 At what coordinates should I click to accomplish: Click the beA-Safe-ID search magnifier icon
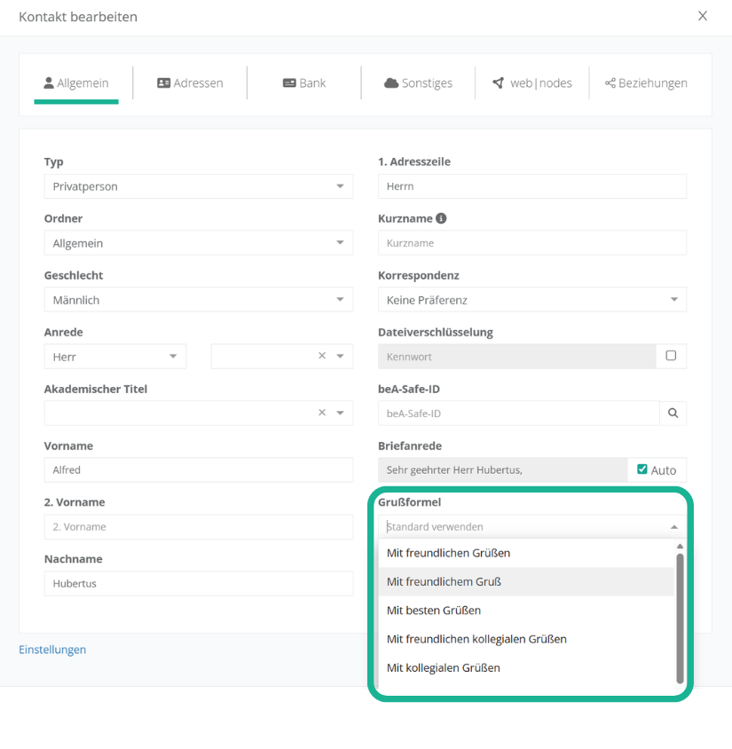(673, 413)
